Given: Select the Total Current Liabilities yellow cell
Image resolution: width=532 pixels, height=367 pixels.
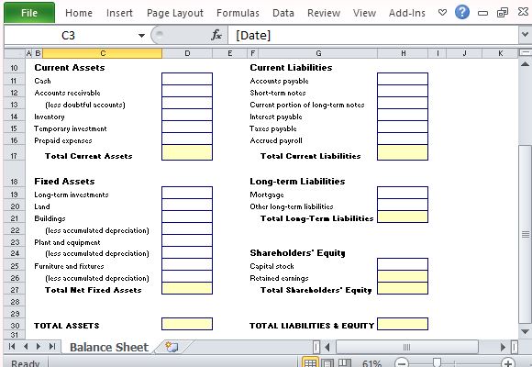Looking at the screenshot, I should click(403, 152).
